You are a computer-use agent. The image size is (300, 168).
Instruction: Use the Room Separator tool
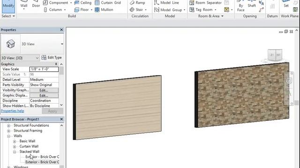point(205,3)
